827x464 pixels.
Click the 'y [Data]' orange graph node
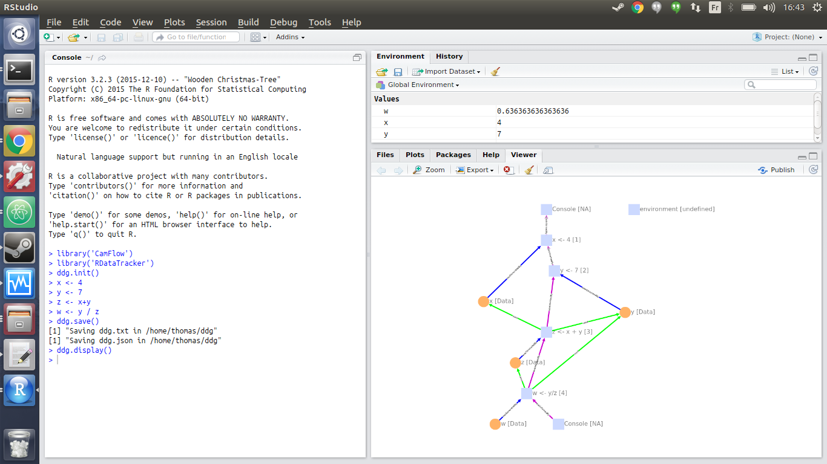click(625, 312)
